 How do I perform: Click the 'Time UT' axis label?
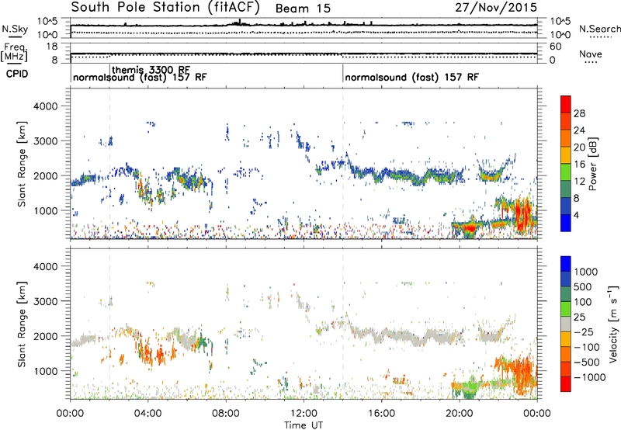click(x=304, y=425)
